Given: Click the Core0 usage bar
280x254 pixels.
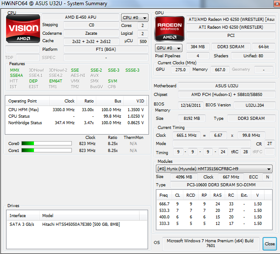Looking at the screenshot, I should (47, 143).
